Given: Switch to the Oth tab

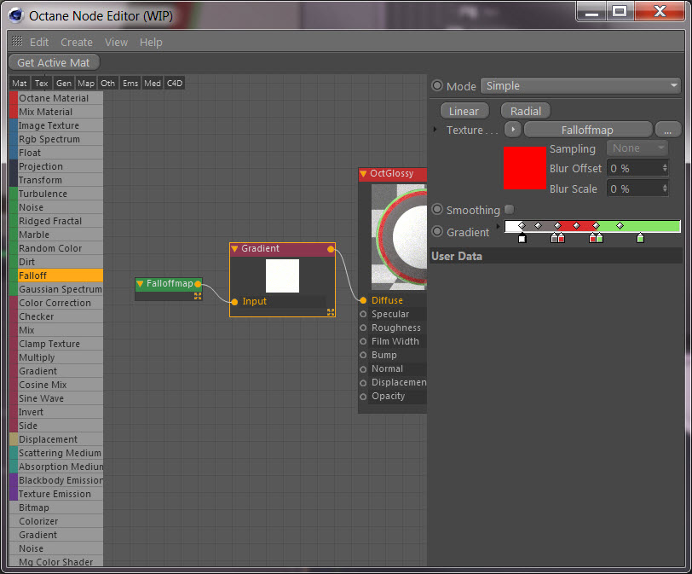Looking at the screenshot, I should [x=107, y=83].
